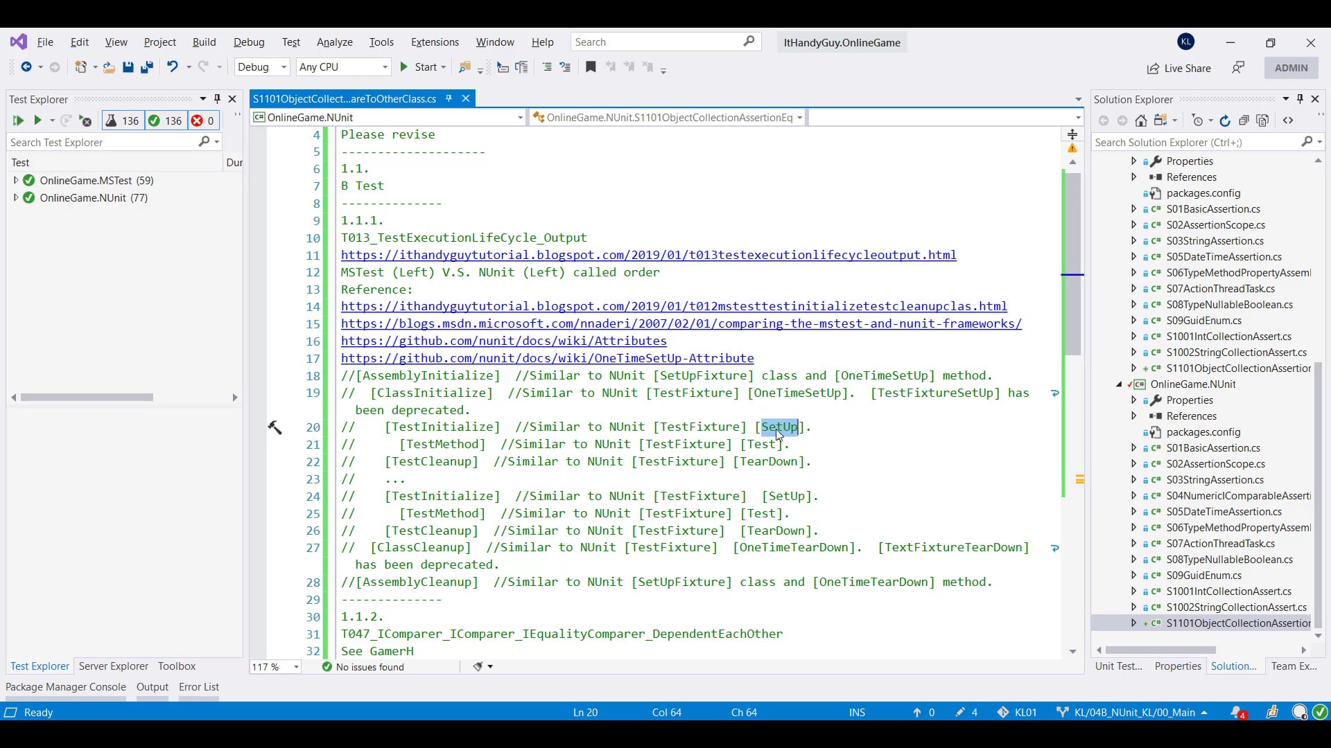
Task: Click Collapse All in Solution Explorer
Action: [x=1244, y=121]
